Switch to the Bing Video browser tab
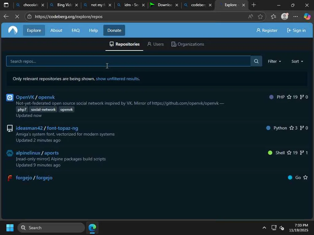The width and height of the screenshot is (314, 235). click(64, 5)
